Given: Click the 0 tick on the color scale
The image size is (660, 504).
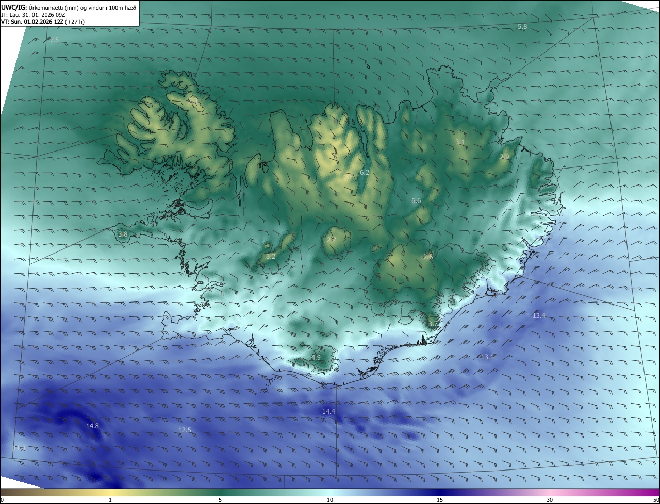Looking at the screenshot, I should click(x=2, y=500).
